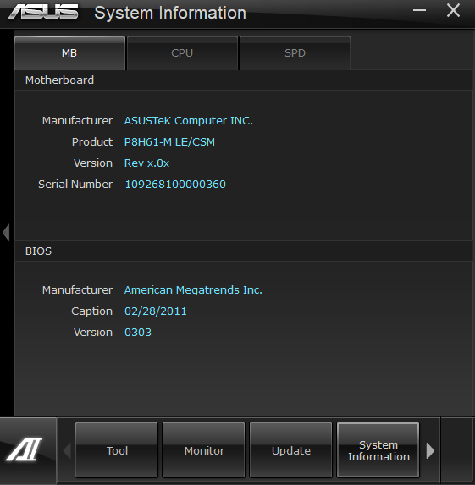Open the Monitor button
This screenshot has height=485, width=475.
203,450
